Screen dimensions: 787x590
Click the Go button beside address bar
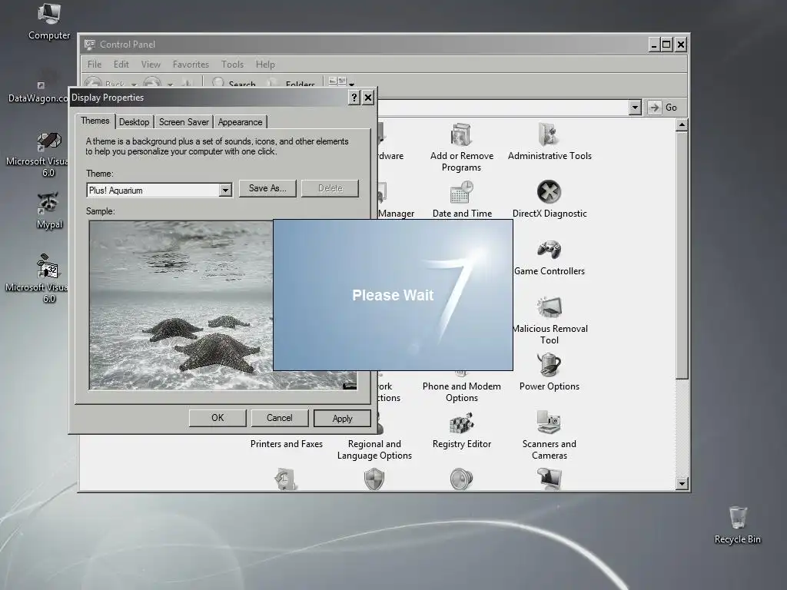(663, 108)
